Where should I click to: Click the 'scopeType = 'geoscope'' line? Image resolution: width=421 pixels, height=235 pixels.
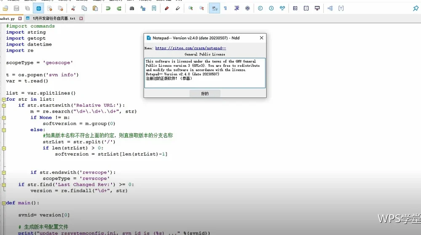click(40, 63)
